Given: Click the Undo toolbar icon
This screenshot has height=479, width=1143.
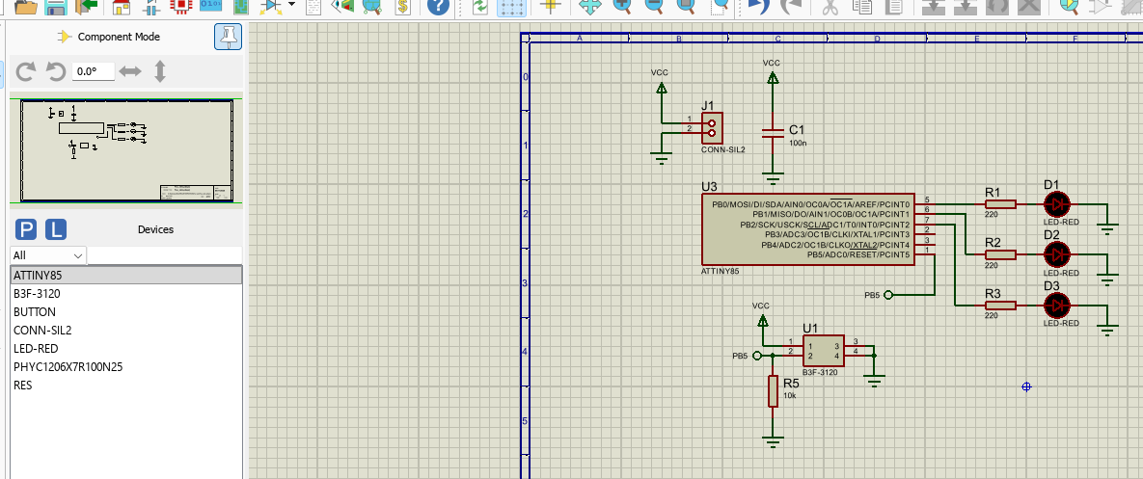Looking at the screenshot, I should [758, 7].
